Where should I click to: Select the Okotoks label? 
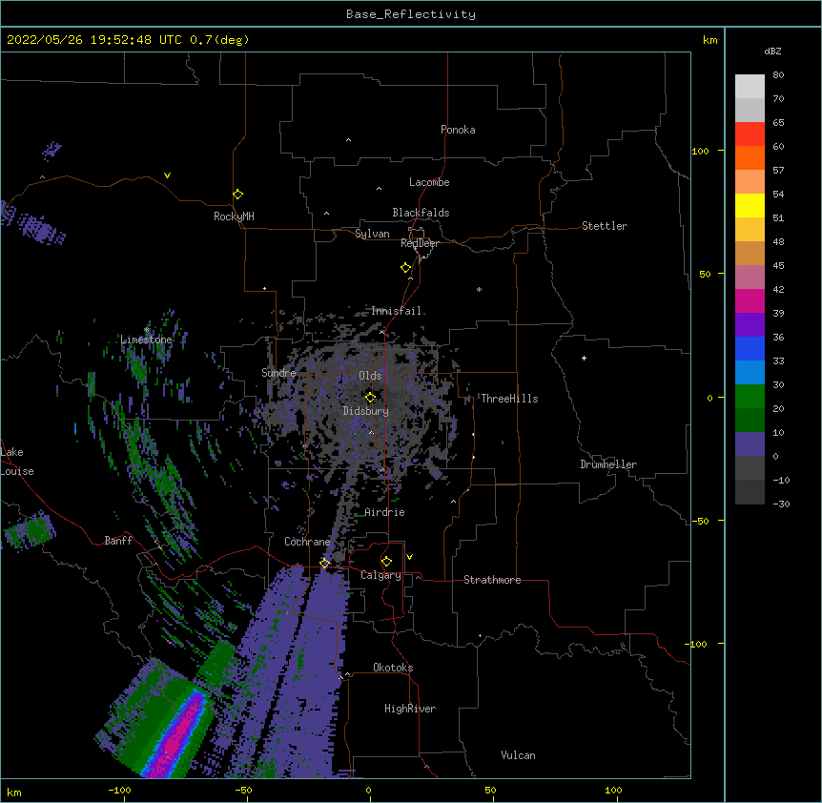point(393,668)
